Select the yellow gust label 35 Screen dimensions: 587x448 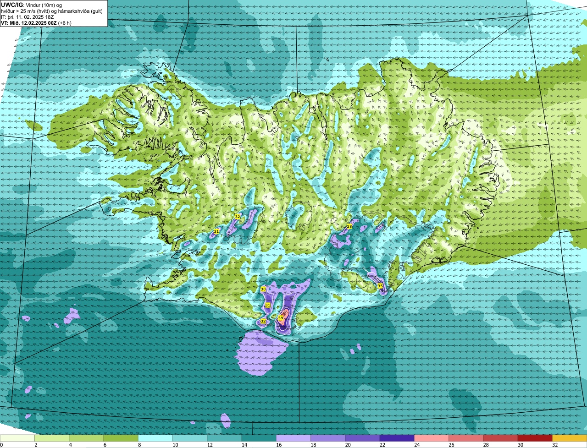click(x=380, y=286)
